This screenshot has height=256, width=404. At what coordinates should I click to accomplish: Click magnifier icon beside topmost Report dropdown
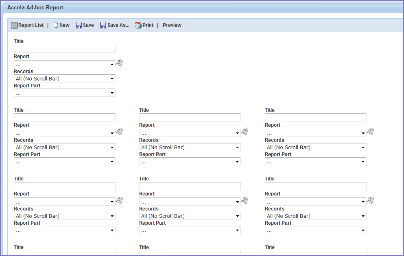point(119,63)
